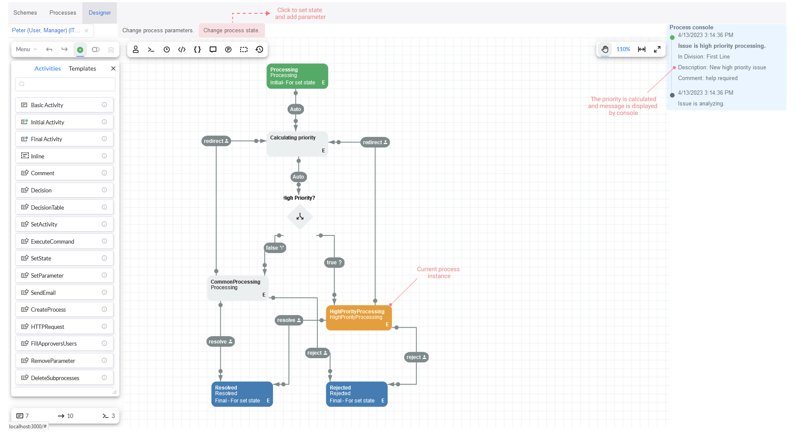795x433 pixels.
Task: Select the Comment activity item
Action: [64, 173]
